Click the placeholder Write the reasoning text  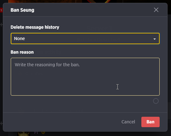pyautogui.click(x=47, y=65)
